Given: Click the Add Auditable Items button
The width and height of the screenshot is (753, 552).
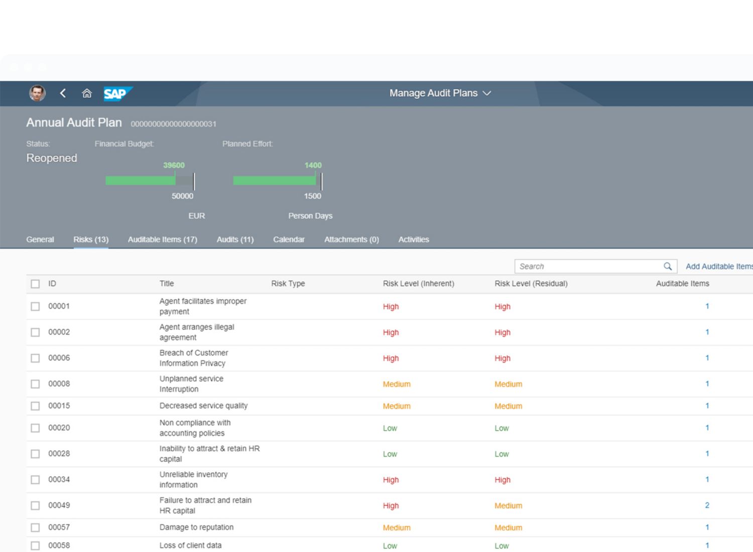Looking at the screenshot, I should click(718, 266).
